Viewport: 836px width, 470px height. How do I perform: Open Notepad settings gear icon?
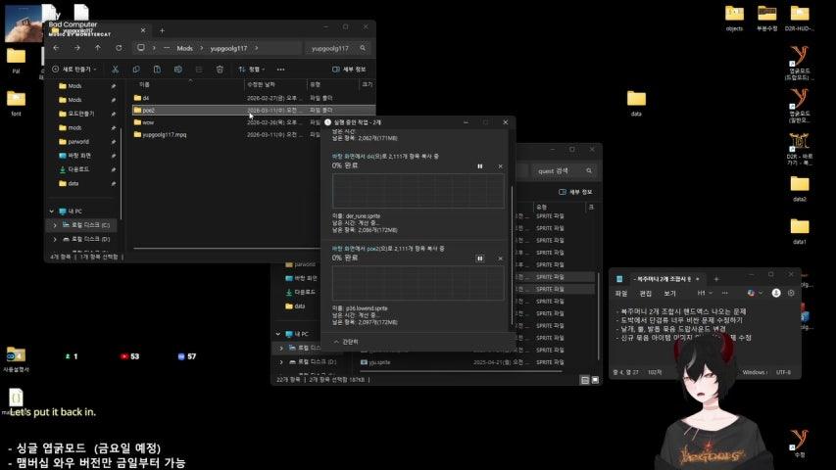click(790, 293)
